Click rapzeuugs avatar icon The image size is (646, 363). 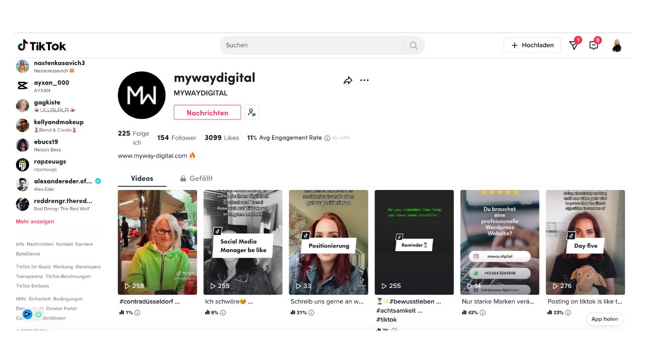(23, 165)
